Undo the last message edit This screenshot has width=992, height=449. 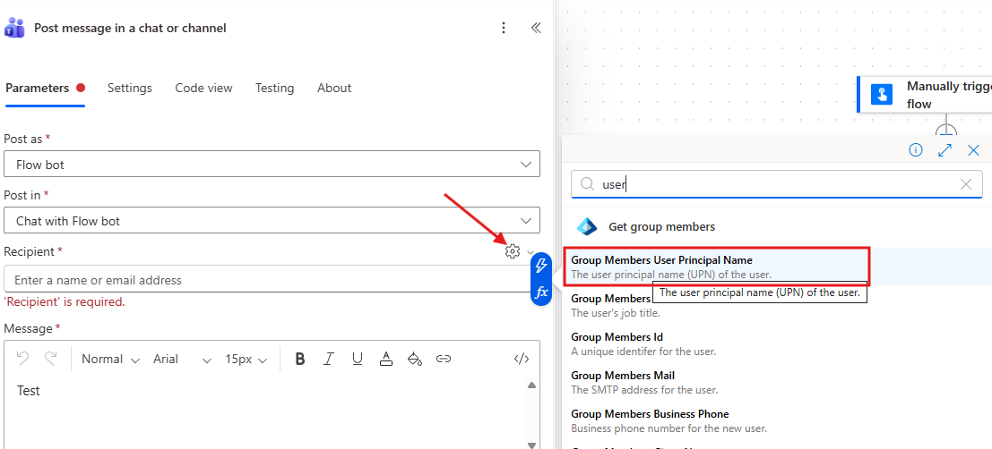(22, 359)
